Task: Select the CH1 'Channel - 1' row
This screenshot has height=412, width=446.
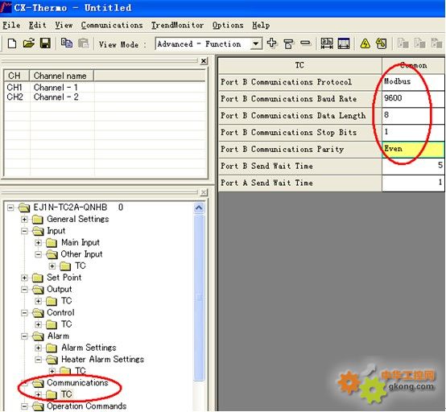Action: tap(105, 87)
